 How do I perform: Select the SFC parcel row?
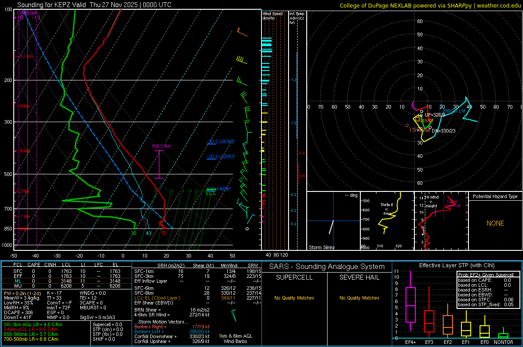(x=67, y=271)
